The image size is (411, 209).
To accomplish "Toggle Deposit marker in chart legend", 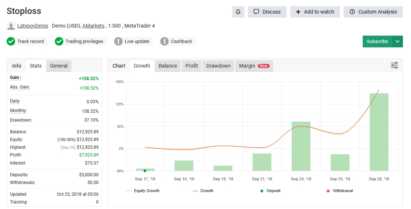I will point(270,191).
